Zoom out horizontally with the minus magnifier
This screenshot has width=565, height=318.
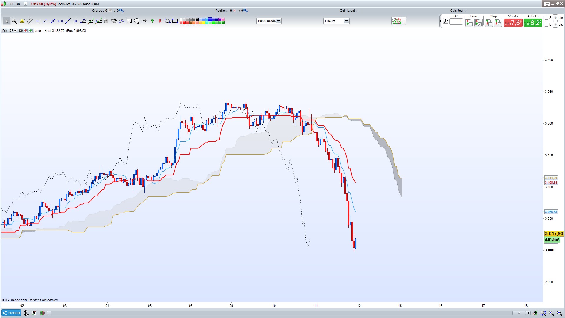pos(551,313)
